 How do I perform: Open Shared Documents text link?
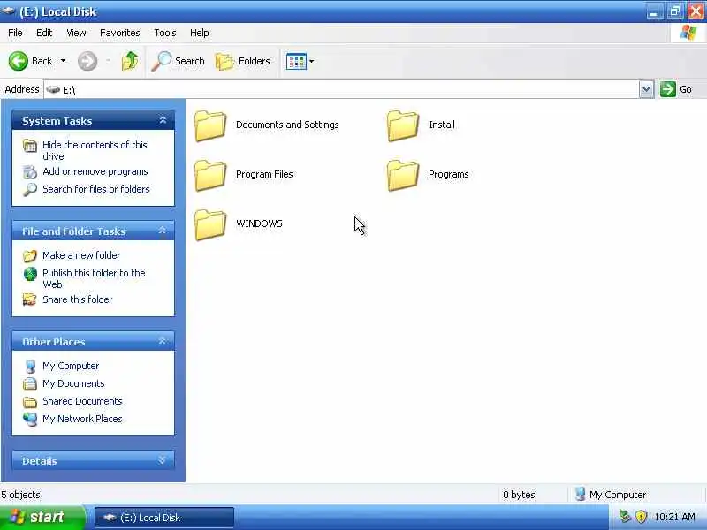[x=82, y=401]
